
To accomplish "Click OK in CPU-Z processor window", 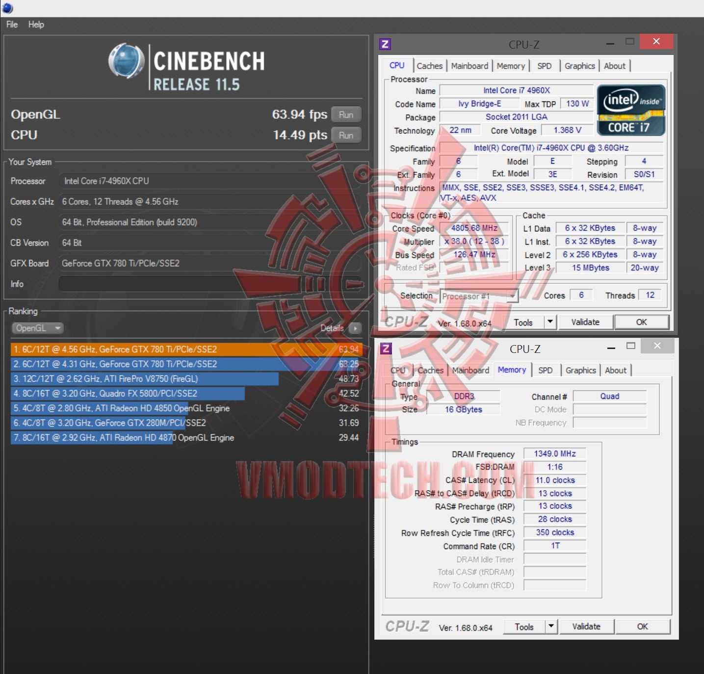I will point(642,322).
